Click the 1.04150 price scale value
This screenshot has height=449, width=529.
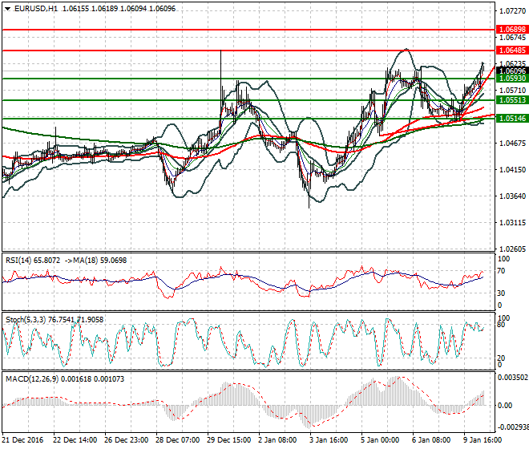512,170
